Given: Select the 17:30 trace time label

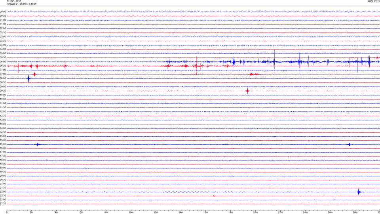Looking at the screenshot, I should coord(3,156).
